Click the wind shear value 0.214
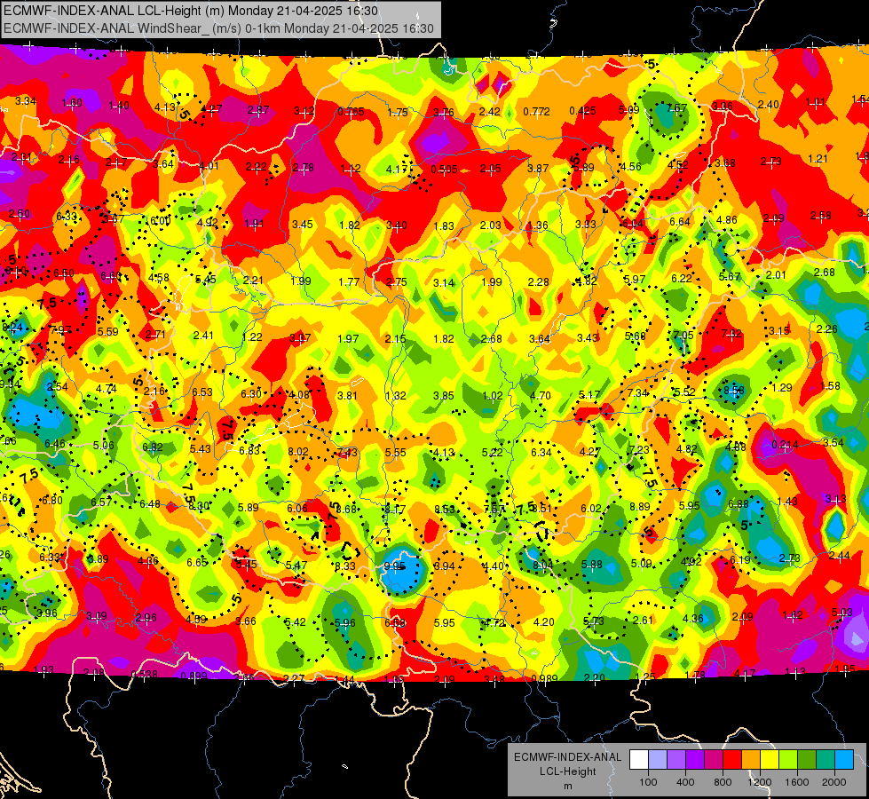Screen dimensions: 869x799 785,445
